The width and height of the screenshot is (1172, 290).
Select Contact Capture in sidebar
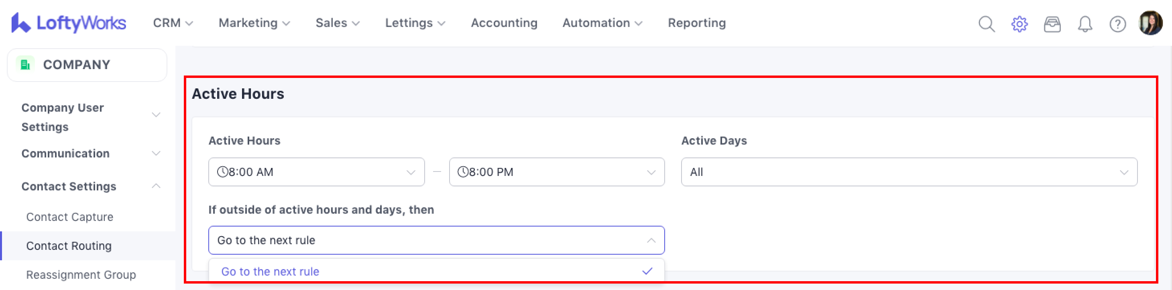point(69,217)
